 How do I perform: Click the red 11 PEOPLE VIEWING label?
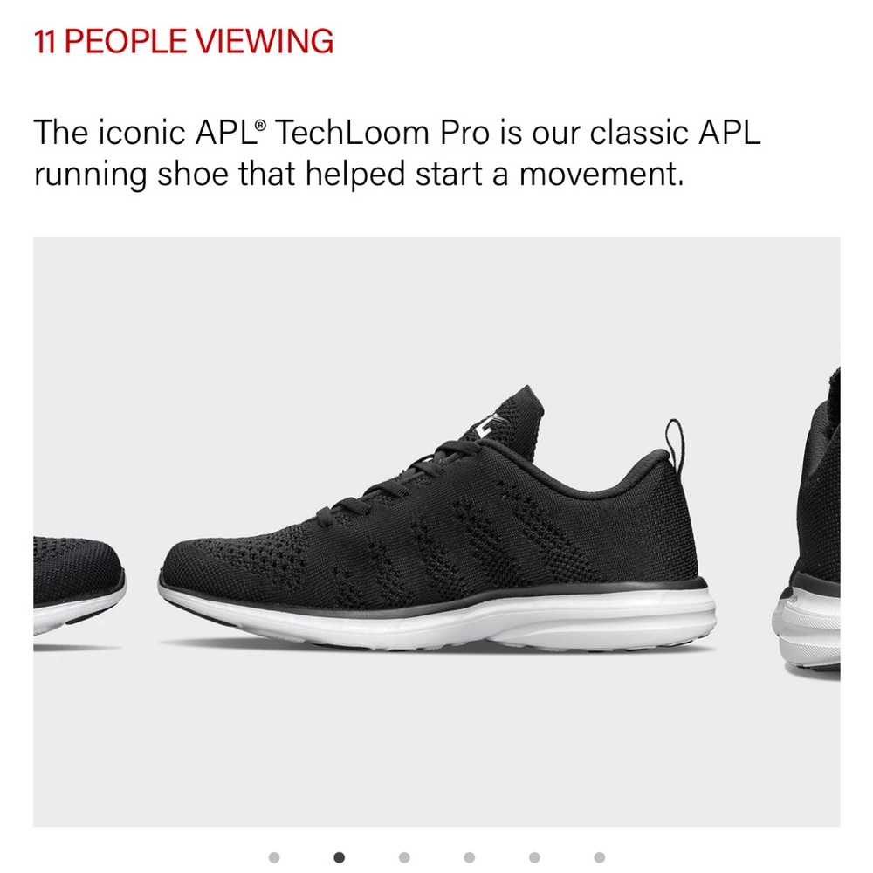click(183, 41)
